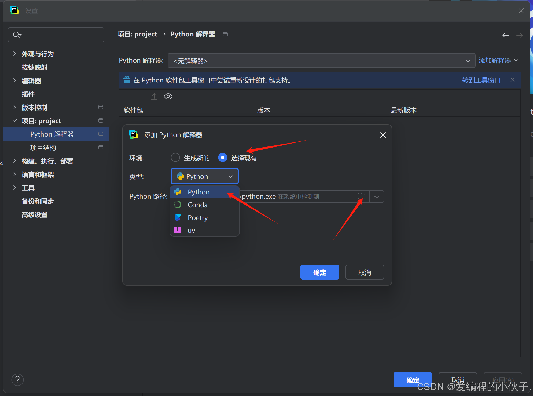Viewport: 533px width, 396px height.
Task: Select 项目结构 in the settings tree
Action: (43, 148)
